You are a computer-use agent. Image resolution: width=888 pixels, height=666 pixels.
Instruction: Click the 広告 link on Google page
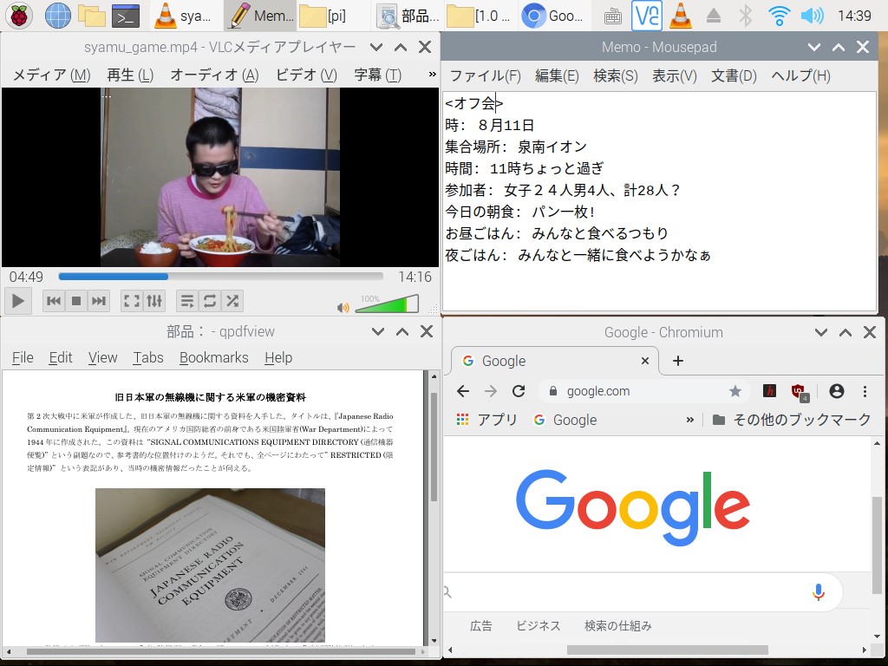point(480,626)
